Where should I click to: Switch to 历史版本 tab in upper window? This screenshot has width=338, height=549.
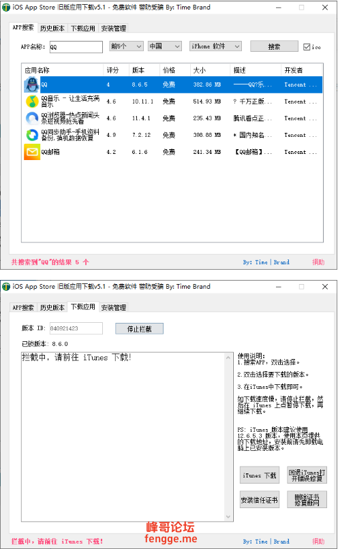[x=52, y=29]
